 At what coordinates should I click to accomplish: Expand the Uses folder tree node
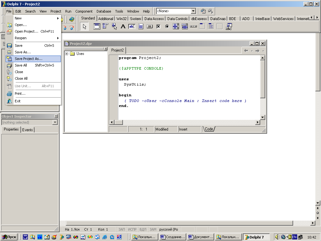[x=66, y=54]
